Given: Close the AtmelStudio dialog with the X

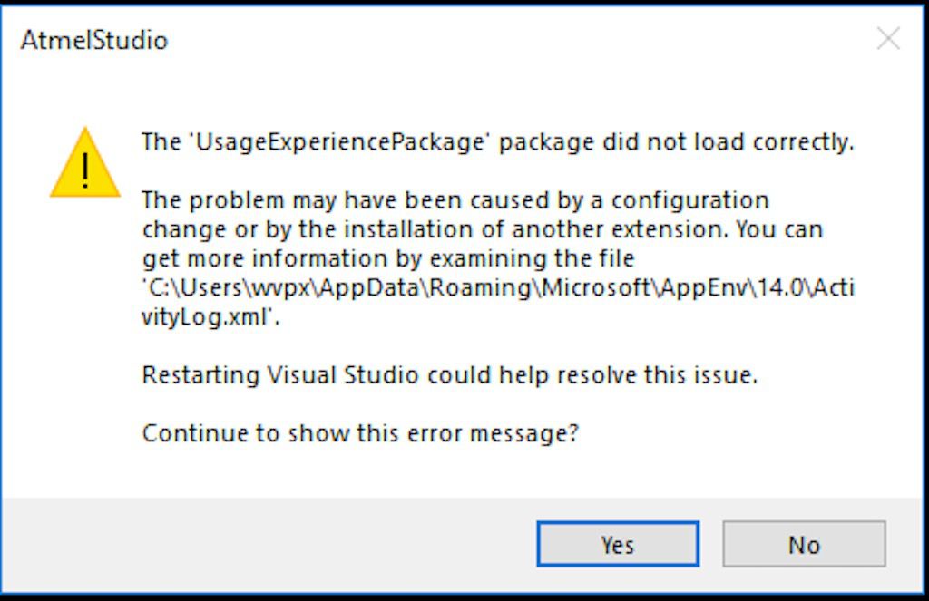Looking at the screenshot, I should coord(888,39).
